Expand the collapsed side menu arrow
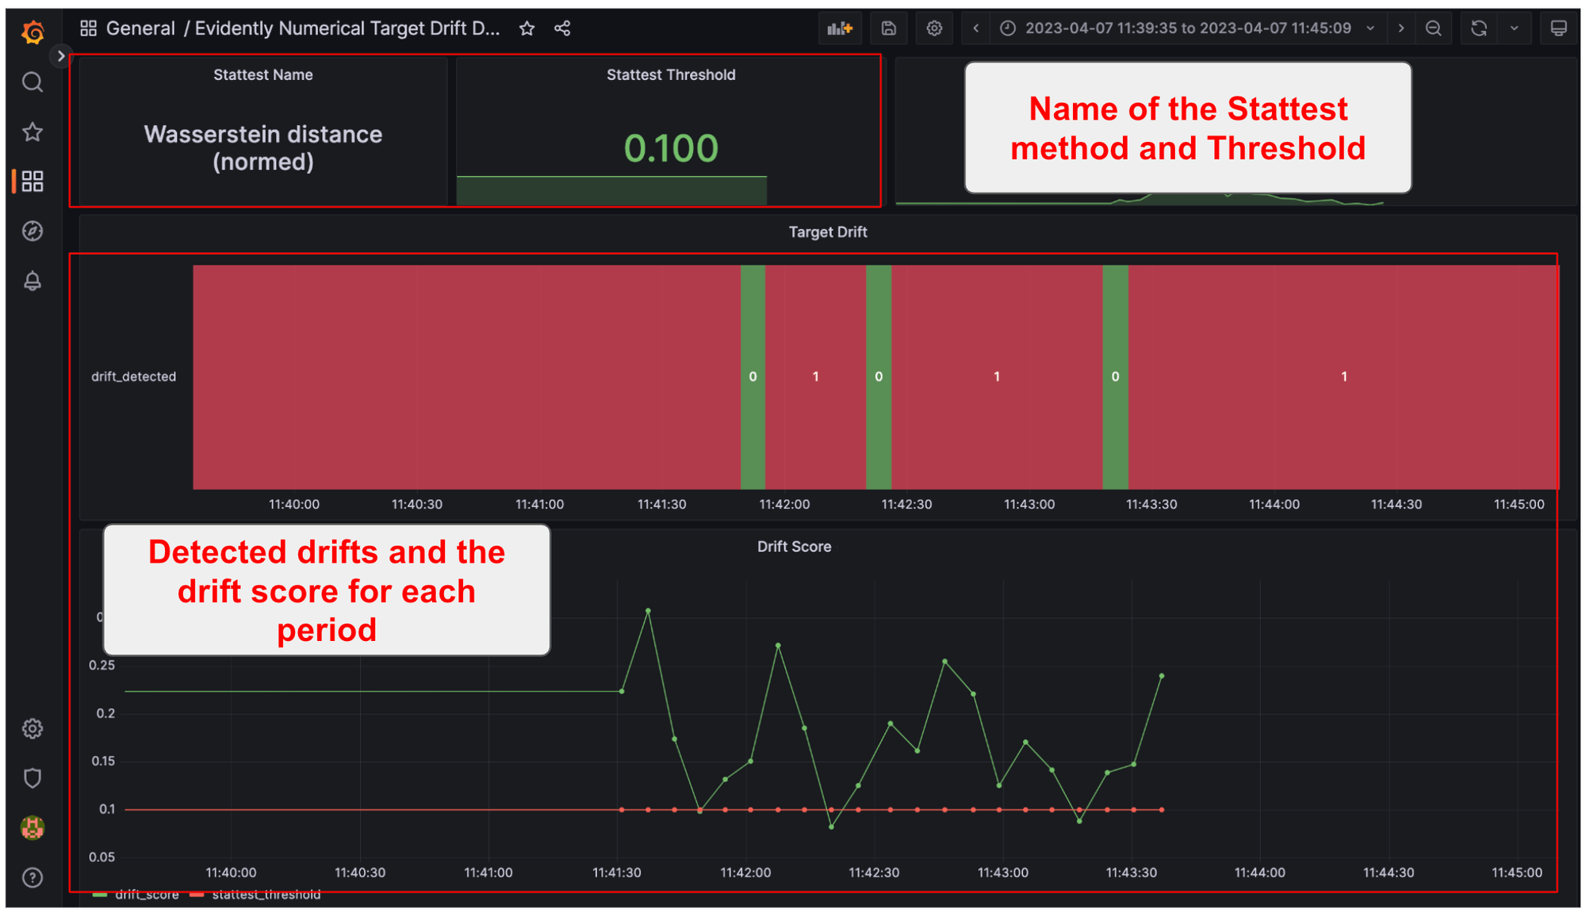The width and height of the screenshot is (1586, 916). coord(61,55)
